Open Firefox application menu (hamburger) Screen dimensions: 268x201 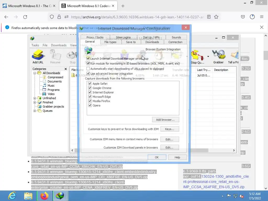tap(262, 17)
